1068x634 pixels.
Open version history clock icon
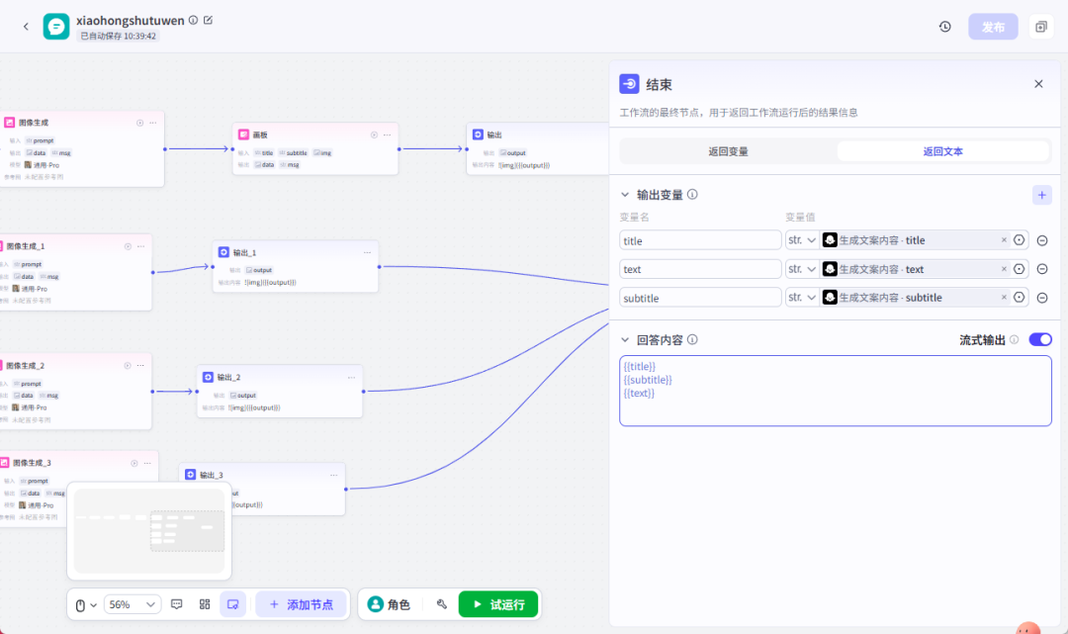(x=944, y=27)
